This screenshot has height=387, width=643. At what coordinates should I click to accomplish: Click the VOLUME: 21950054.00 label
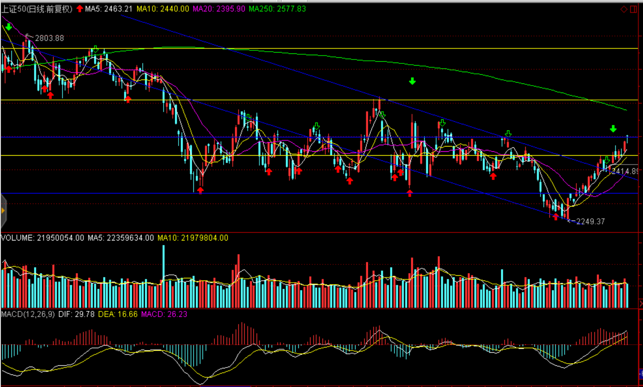pos(42,238)
